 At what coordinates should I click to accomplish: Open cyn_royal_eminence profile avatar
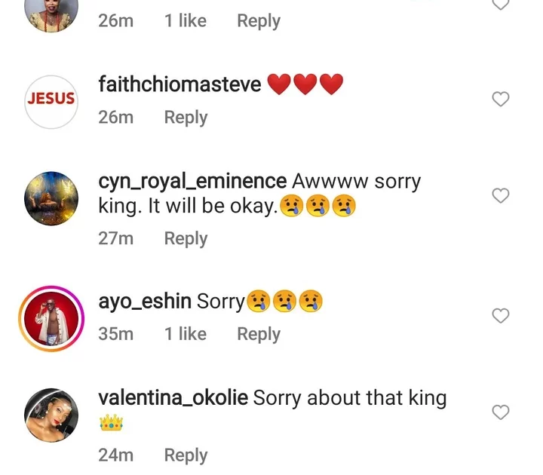pos(51,198)
